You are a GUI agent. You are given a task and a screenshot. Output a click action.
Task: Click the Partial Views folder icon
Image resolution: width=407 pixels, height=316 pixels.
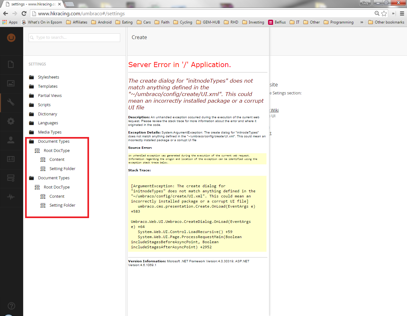pyautogui.click(x=31, y=96)
